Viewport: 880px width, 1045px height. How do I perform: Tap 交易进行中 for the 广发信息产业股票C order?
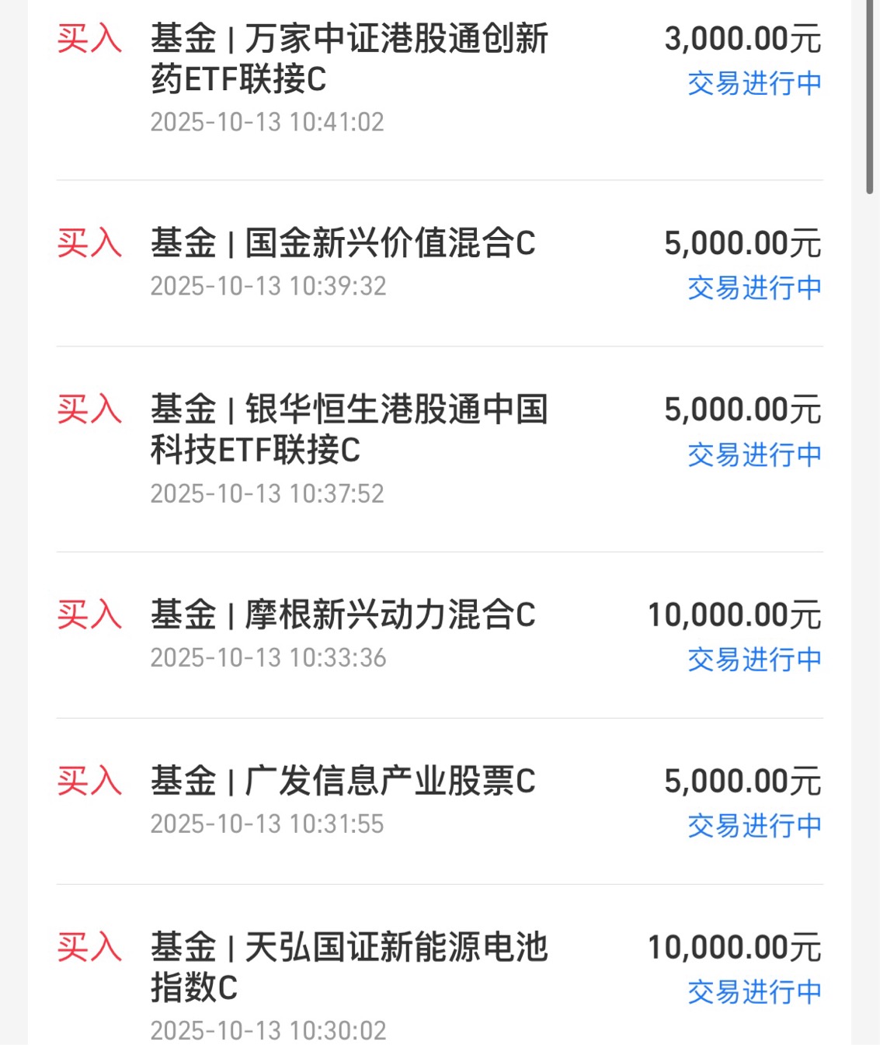coord(754,826)
